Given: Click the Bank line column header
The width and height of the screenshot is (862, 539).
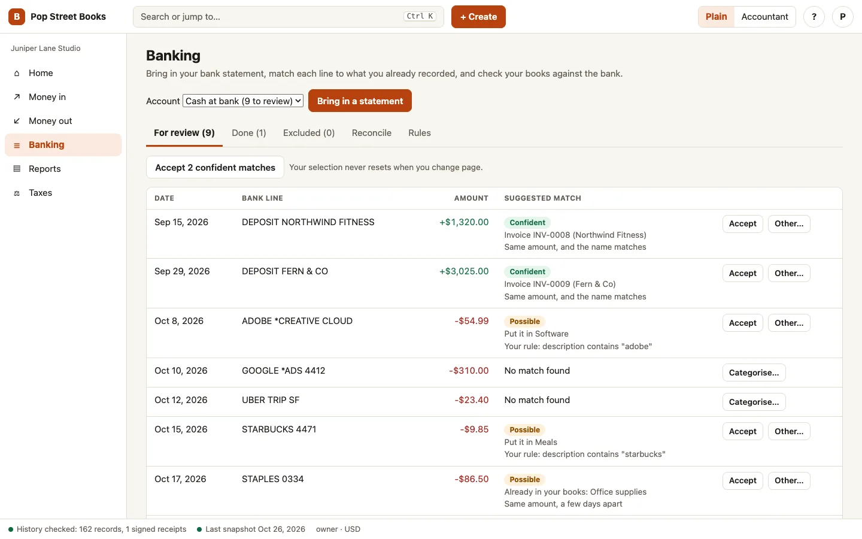Looking at the screenshot, I should pos(262,198).
